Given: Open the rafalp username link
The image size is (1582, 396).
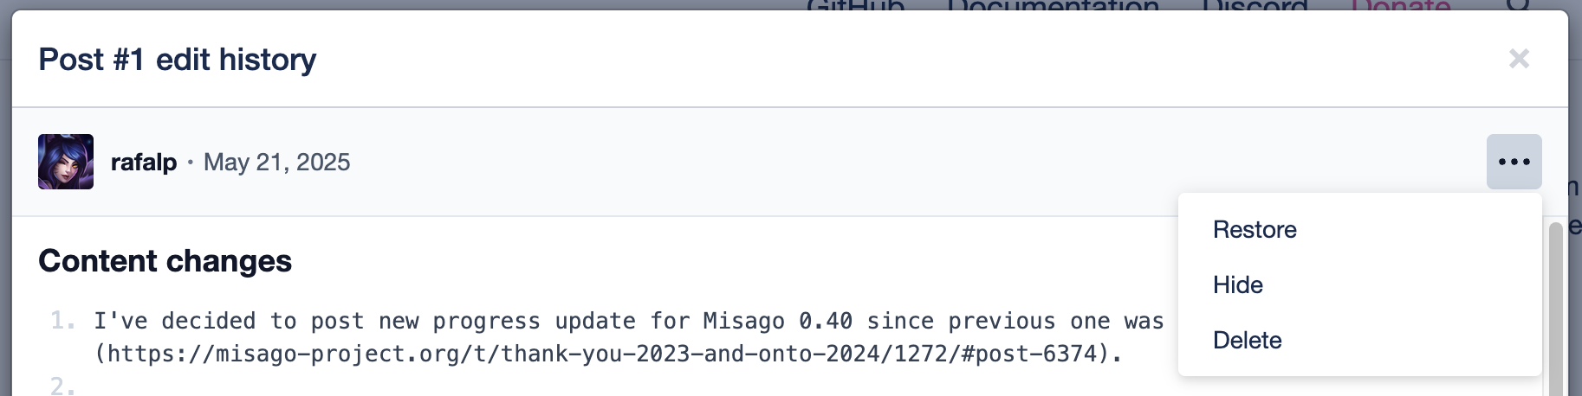Looking at the screenshot, I should point(144,163).
